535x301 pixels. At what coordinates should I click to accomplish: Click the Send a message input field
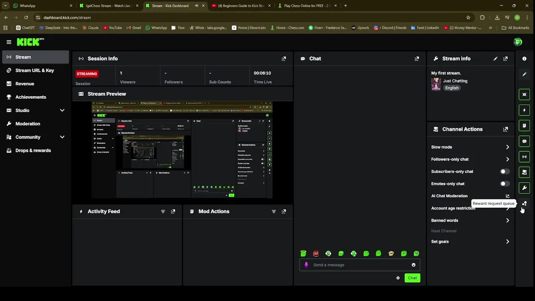click(359, 265)
